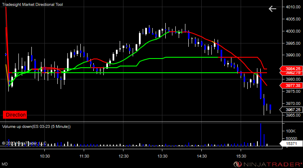Click the 13:30 time axis label
The width and height of the screenshot is (303, 168).
pyautogui.click(x=162, y=156)
